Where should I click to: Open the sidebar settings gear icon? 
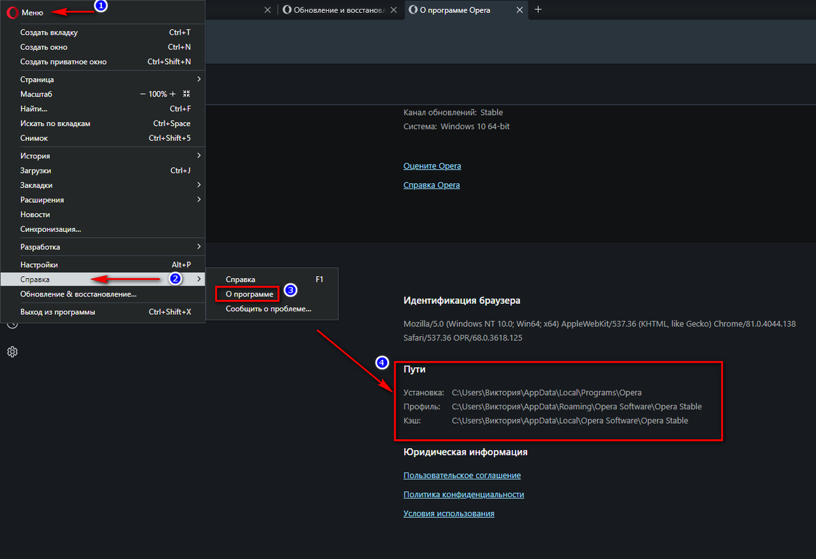tap(12, 352)
